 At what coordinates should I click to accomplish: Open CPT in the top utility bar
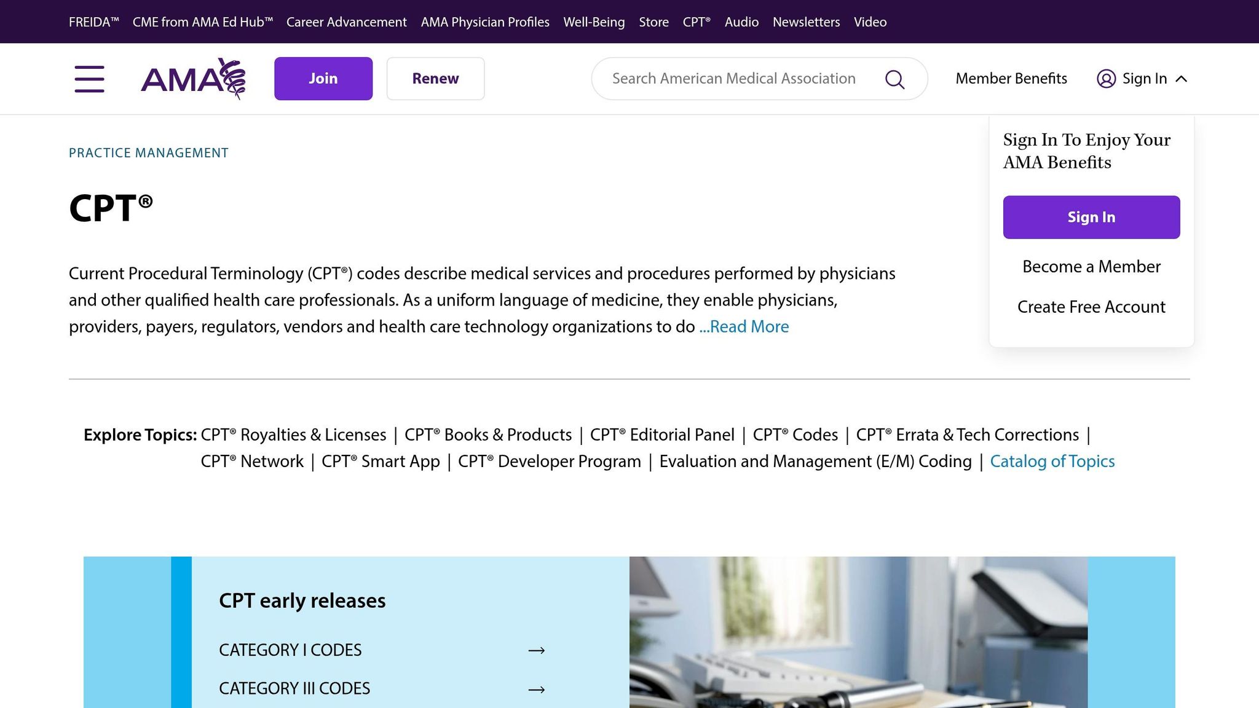(697, 22)
